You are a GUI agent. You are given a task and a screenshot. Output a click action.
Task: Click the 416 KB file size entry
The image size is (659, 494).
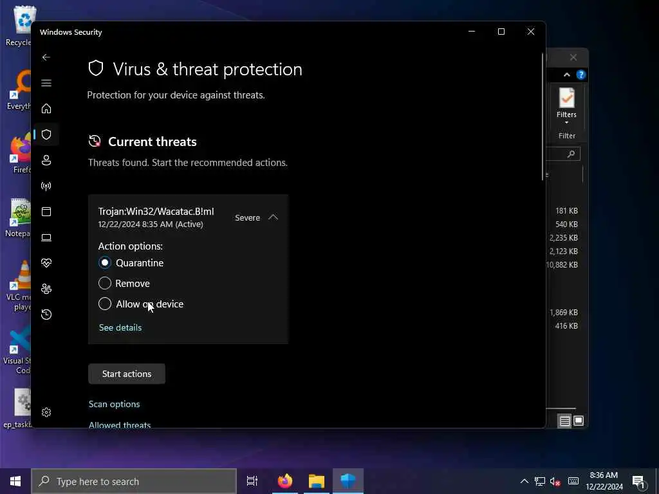[566, 325]
